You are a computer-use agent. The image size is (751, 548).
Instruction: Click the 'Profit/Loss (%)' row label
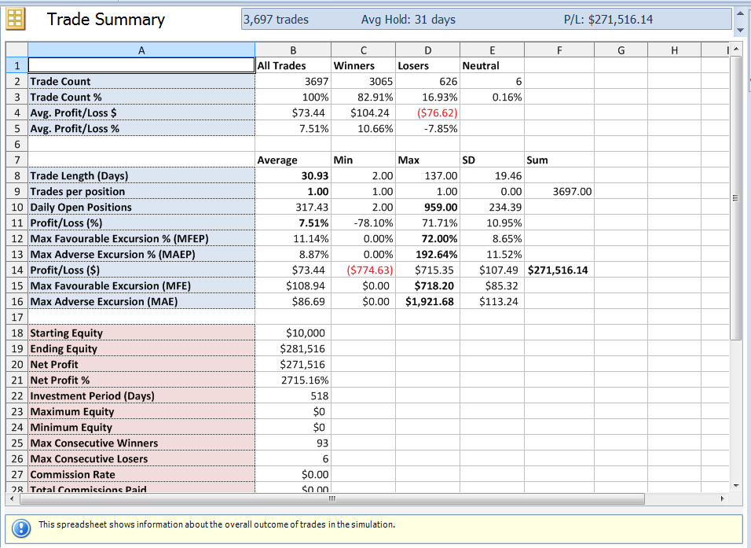pos(141,223)
